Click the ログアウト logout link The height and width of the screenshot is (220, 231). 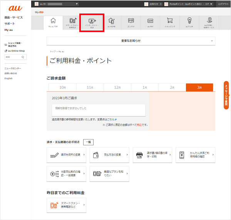click(x=223, y=4)
